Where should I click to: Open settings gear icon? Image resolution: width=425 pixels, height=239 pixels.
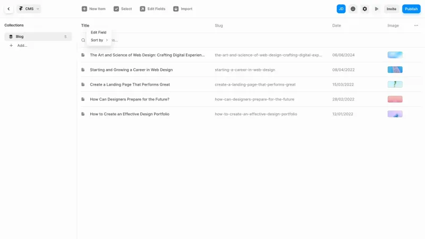click(365, 9)
